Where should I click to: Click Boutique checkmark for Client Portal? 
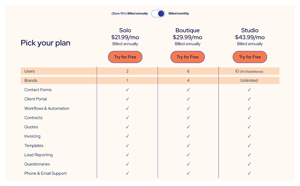[x=188, y=99]
